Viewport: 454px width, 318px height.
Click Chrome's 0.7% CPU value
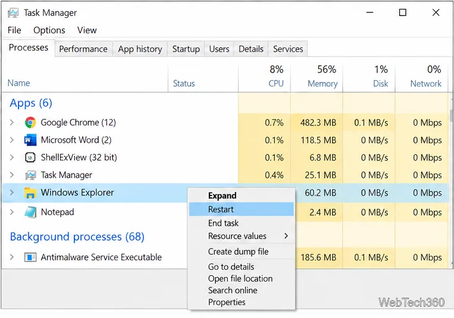pos(274,122)
